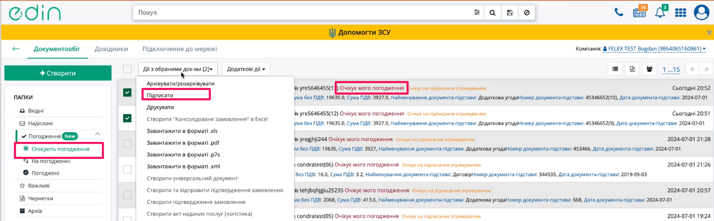The image size is (714, 221).
Task: Switch to list view icon
Action: click(x=615, y=69)
